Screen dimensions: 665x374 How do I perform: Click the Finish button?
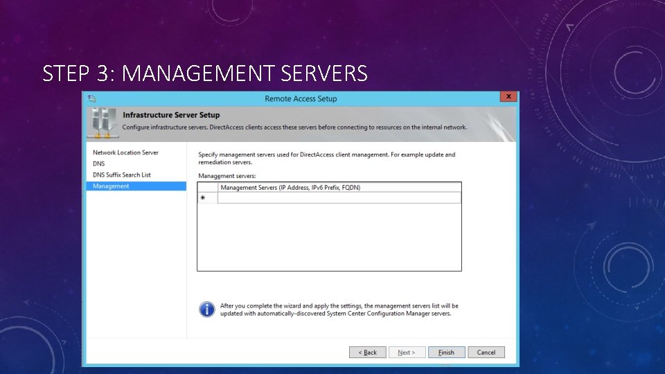(x=446, y=352)
